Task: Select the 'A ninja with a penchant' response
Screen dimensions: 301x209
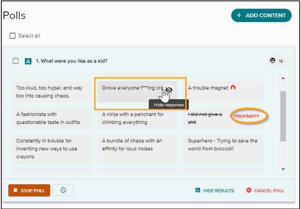Action: click(136, 118)
